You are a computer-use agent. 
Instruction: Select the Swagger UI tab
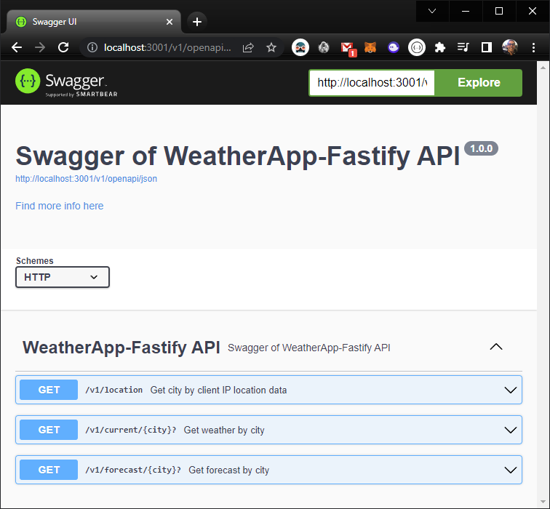(x=93, y=22)
